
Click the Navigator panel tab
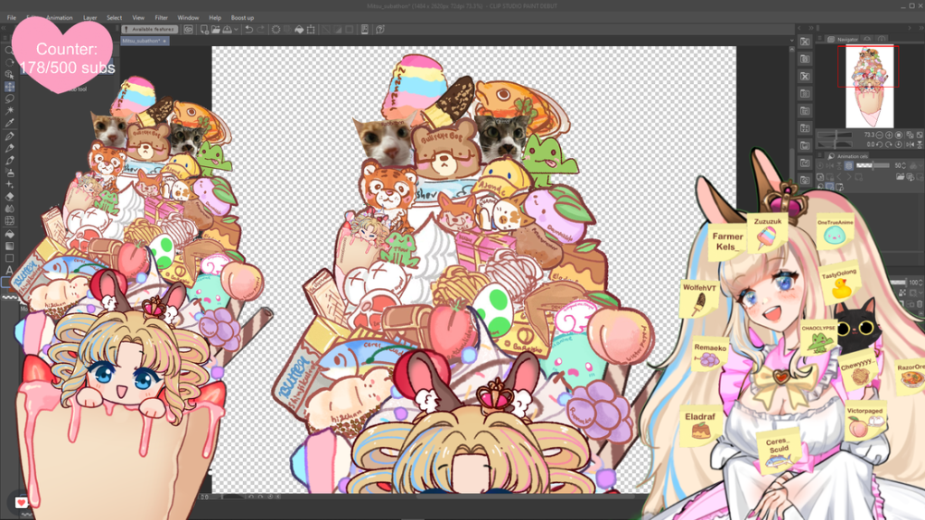point(847,40)
